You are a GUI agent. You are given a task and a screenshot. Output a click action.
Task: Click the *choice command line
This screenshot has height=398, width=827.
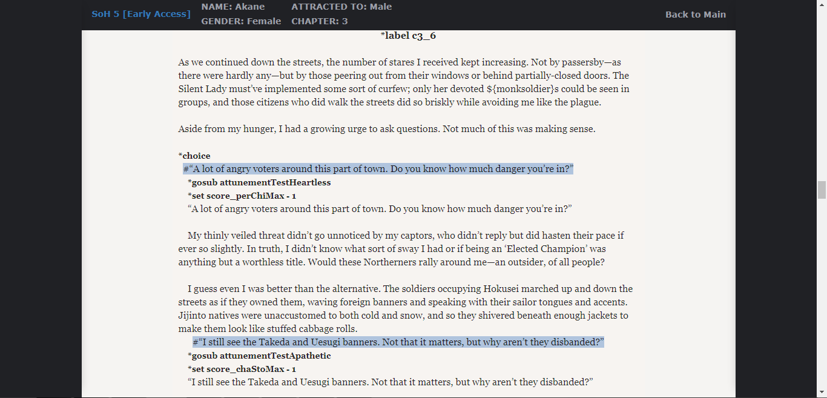(x=194, y=156)
